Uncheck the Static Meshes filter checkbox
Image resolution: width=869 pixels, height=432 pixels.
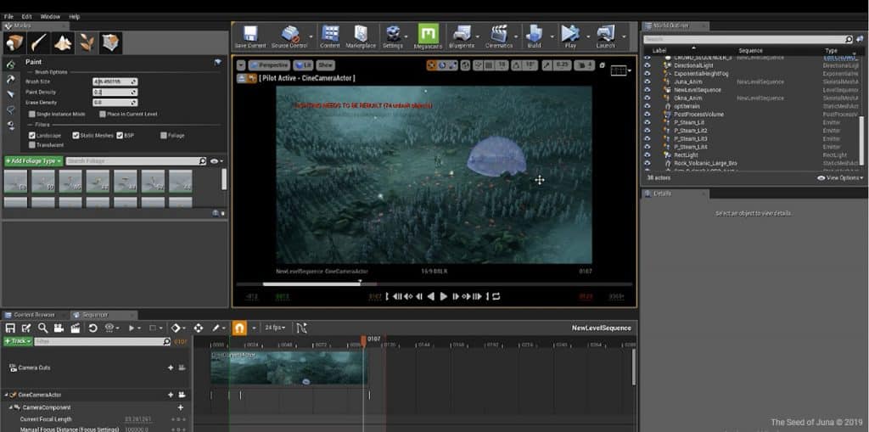(76, 135)
